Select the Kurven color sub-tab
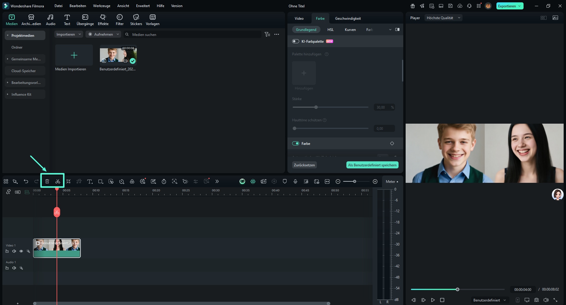The height and width of the screenshot is (305, 566). (x=350, y=30)
